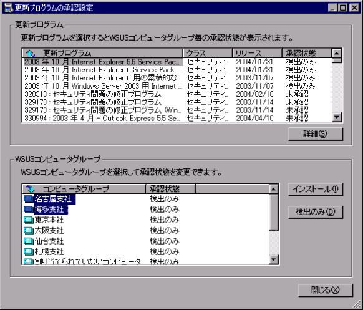This screenshot has height=310, width=363.
Task: Approve installation with インストール(I) button
Action: tap(316, 190)
